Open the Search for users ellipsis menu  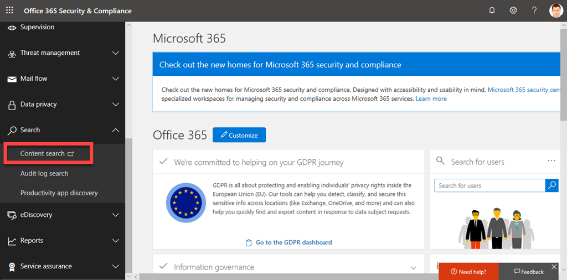coord(551,161)
